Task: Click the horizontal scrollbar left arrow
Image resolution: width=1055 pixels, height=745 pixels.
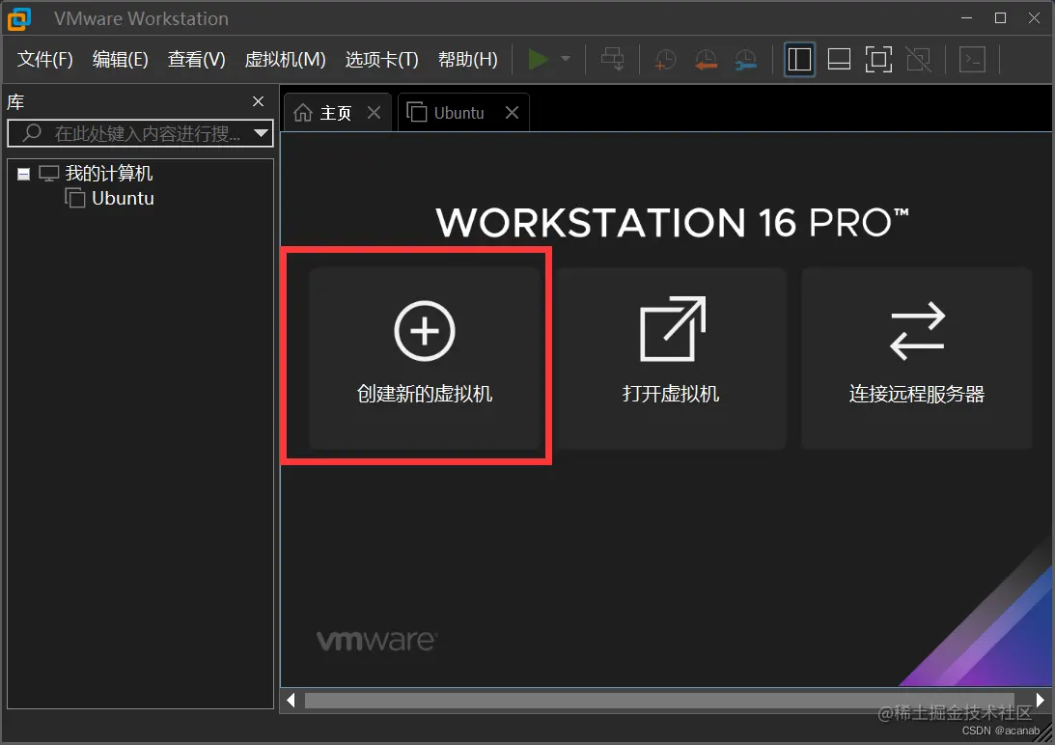Action: pyautogui.click(x=291, y=700)
